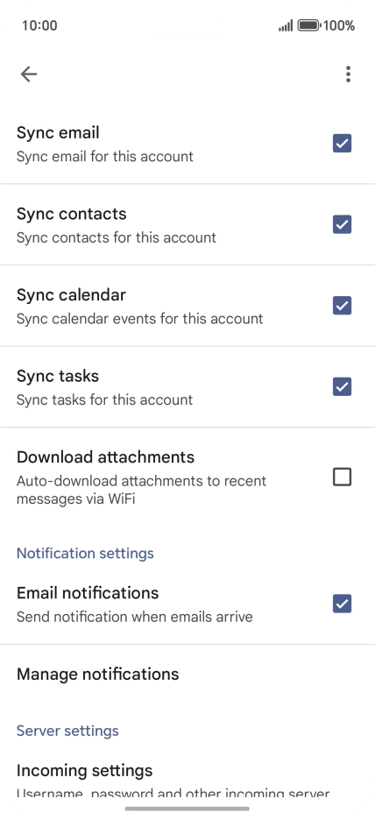Tap the signal strength icon
The height and width of the screenshot is (820, 375).
(286, 25)
